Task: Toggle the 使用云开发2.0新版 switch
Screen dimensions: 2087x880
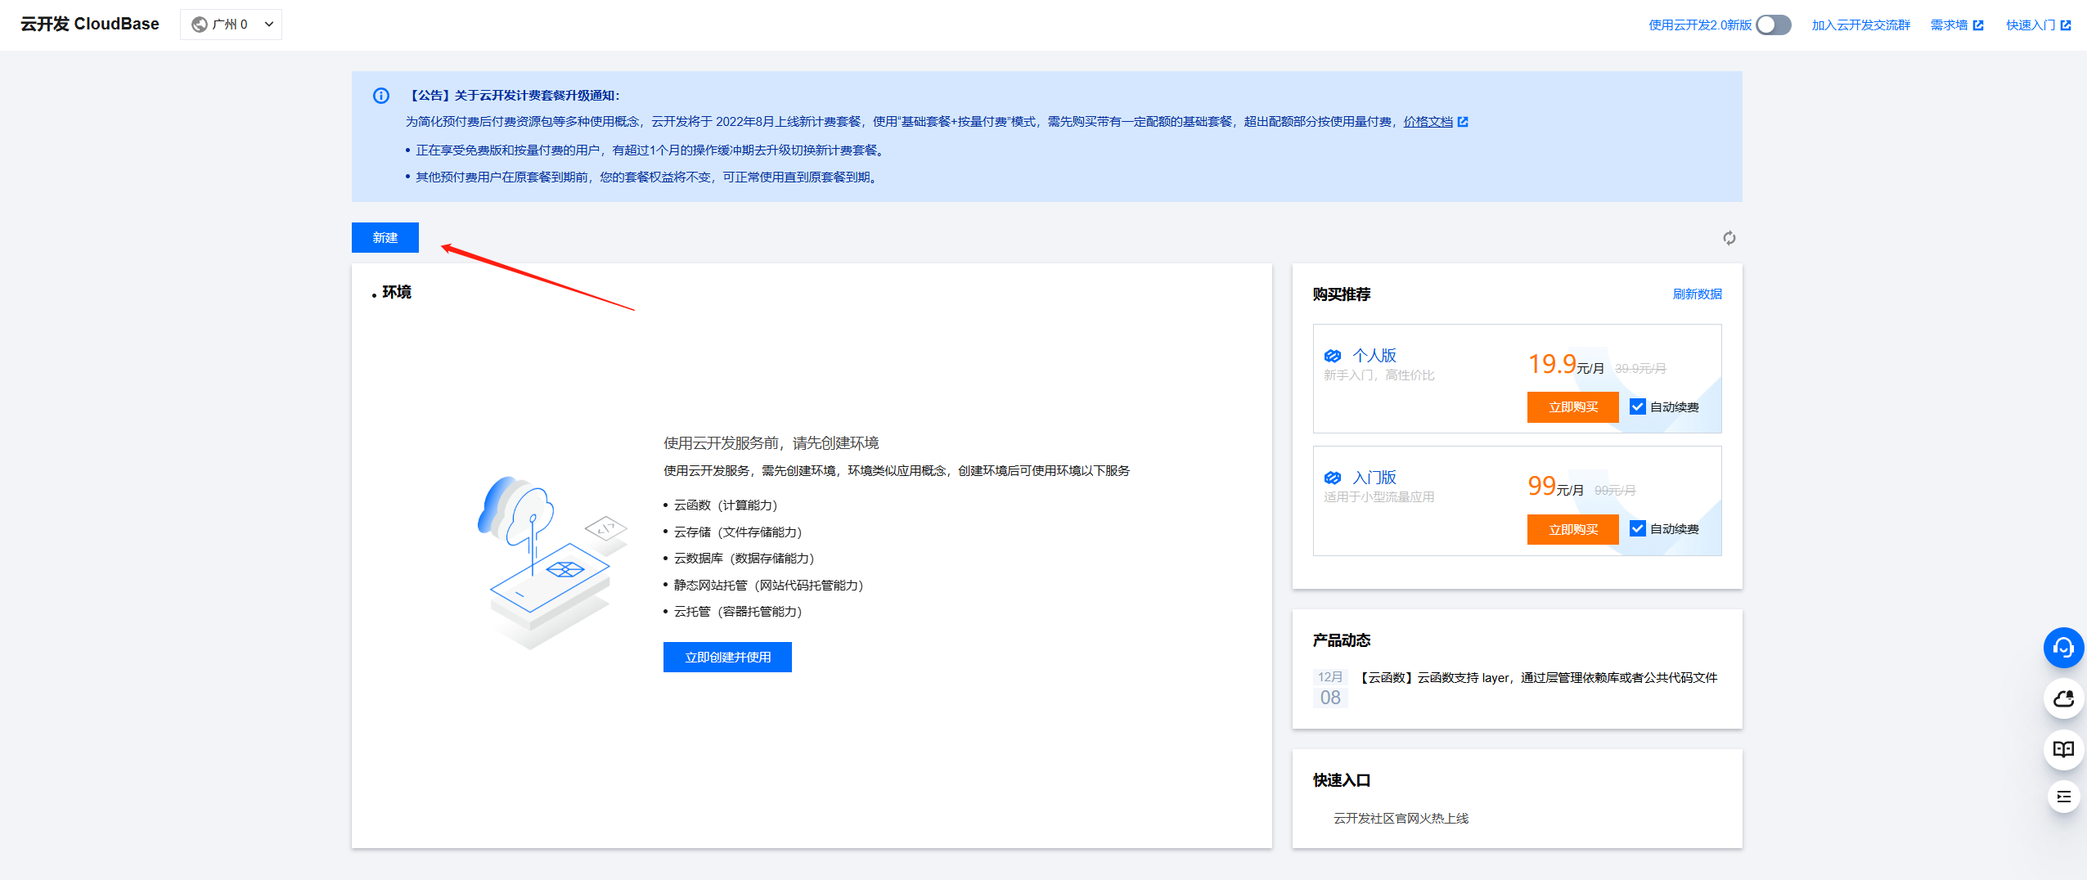Action: [x=1773, y=25]
